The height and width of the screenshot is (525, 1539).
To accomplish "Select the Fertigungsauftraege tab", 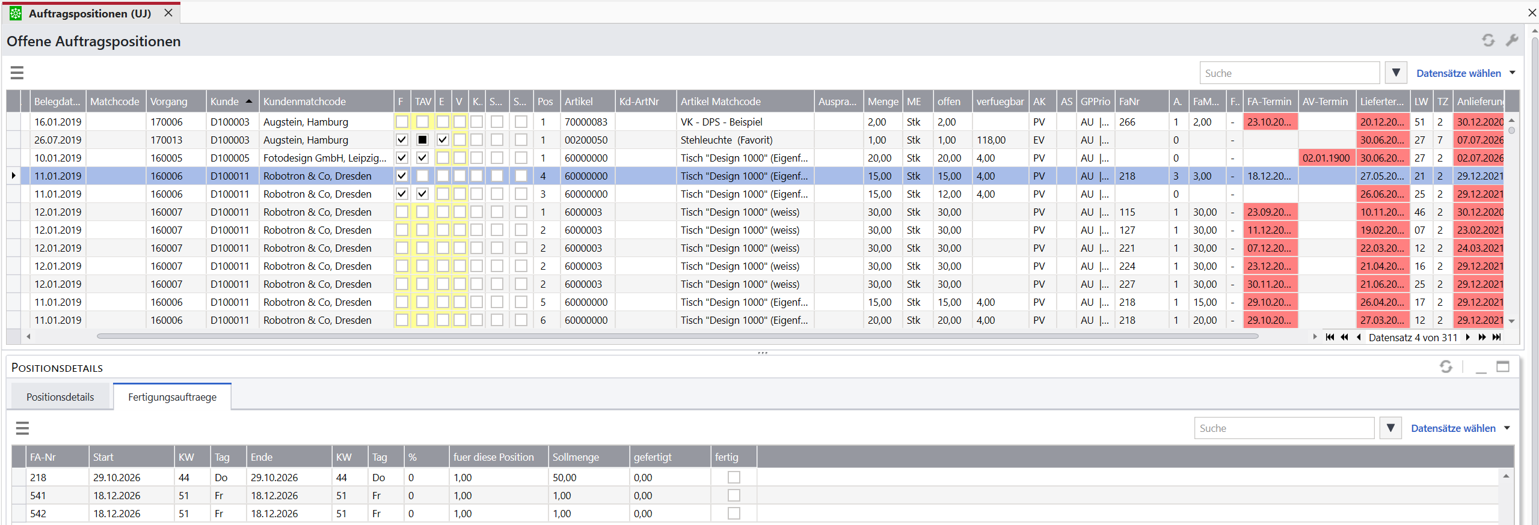I will pos(172,396).
